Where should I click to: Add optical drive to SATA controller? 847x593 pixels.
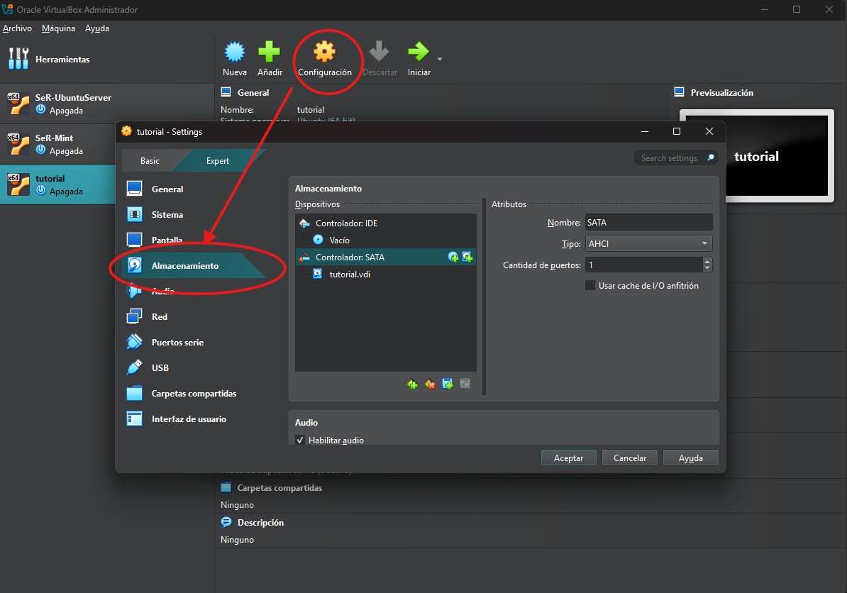(453, 257)
